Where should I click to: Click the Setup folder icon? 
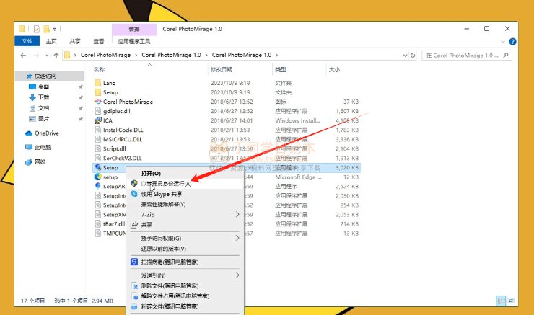click(x=98, y=92)
